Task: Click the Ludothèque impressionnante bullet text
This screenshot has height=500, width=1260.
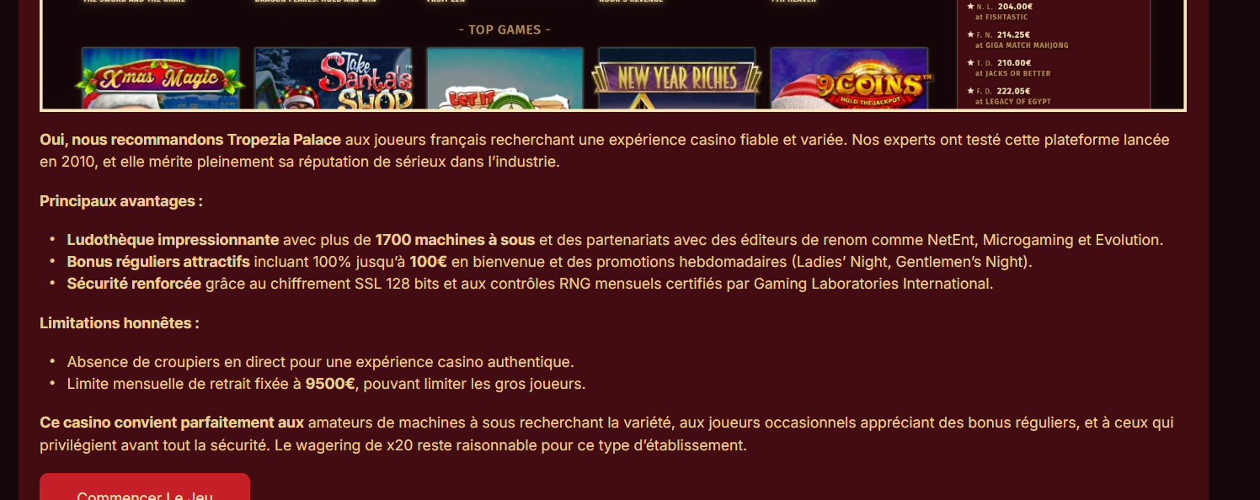Action: coord(173,240)
